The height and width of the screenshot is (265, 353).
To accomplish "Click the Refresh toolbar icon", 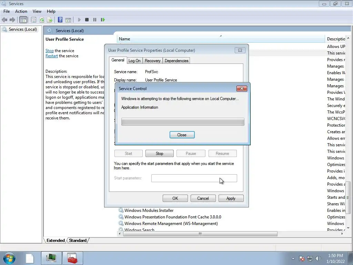I will (x=42, y=20).
